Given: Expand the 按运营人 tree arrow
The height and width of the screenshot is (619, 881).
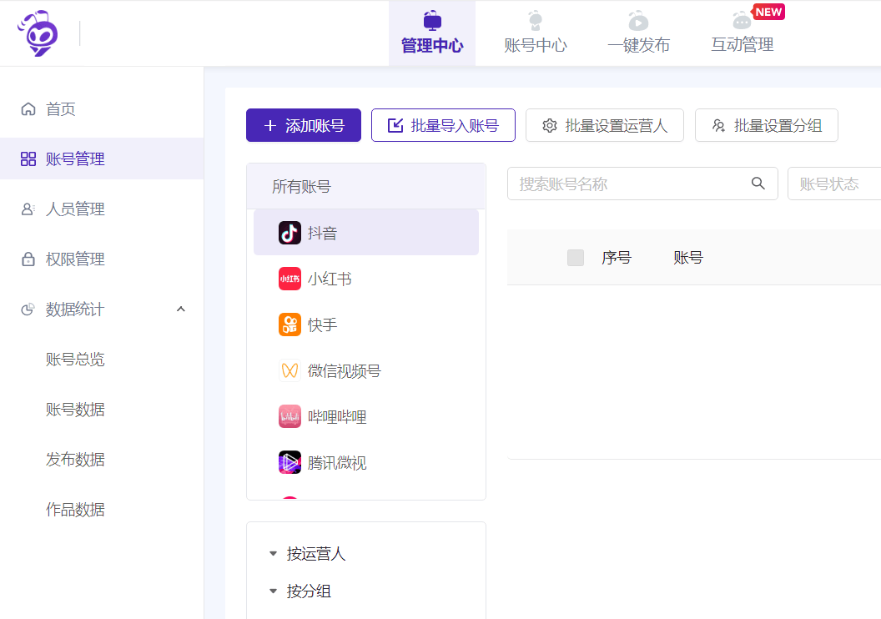Looking at the screenshot, I should click(x=273, y=554).
